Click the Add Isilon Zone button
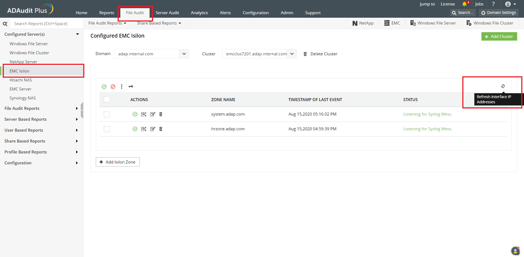Viewport: 524px width, 257px height. point(118,162)
